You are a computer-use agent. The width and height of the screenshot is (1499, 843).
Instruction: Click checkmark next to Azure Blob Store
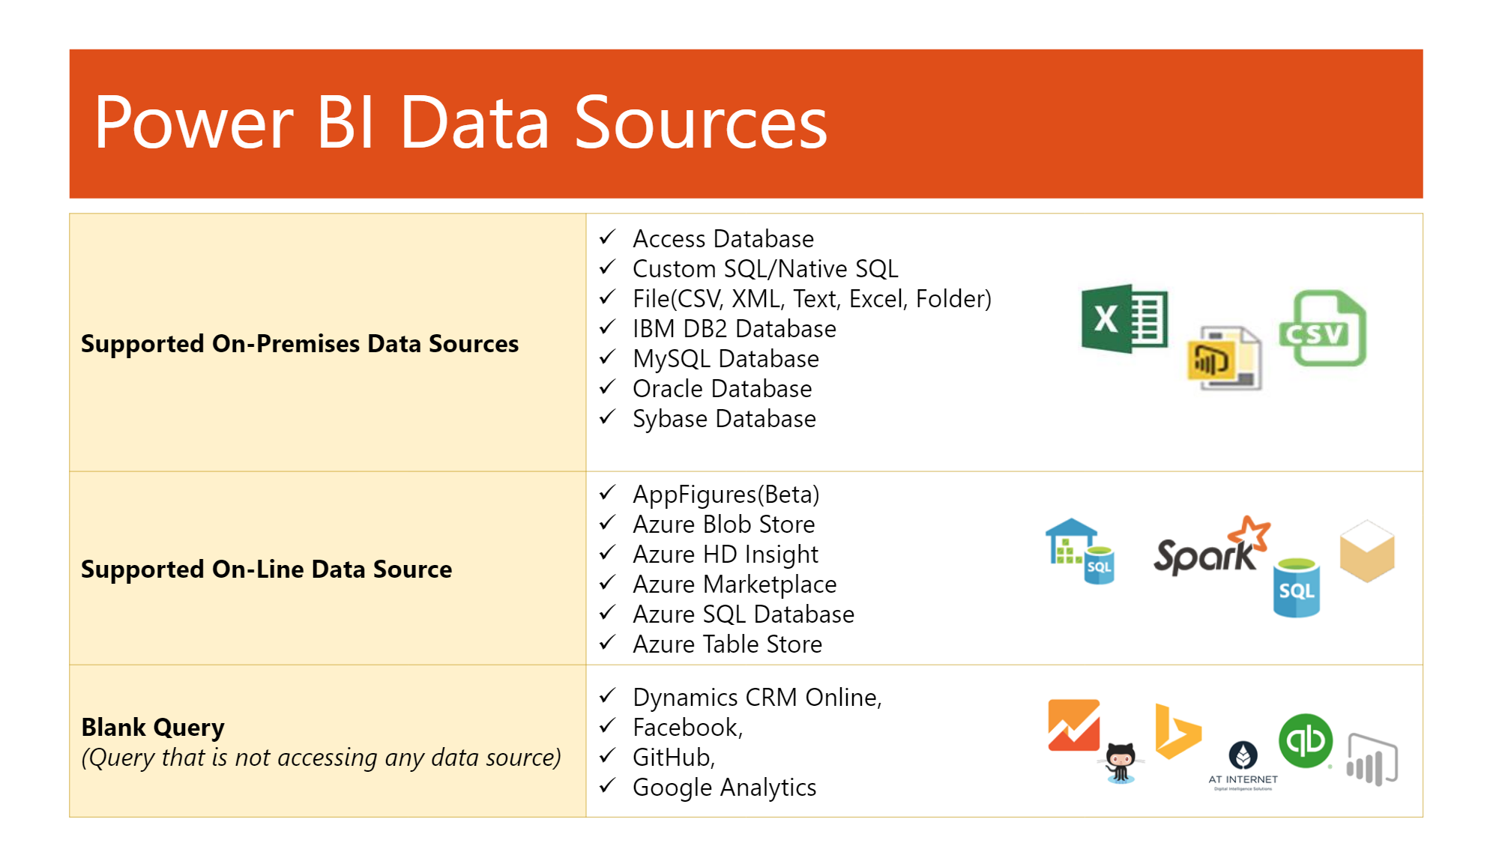tap(607, 523)
